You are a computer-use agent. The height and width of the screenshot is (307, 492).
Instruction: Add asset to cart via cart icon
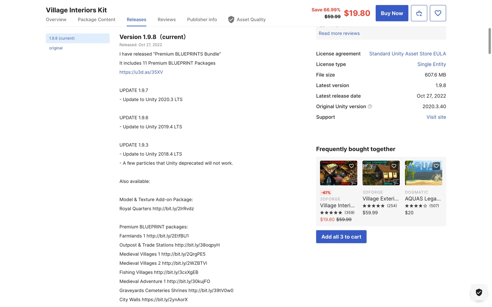coord(419,13)
